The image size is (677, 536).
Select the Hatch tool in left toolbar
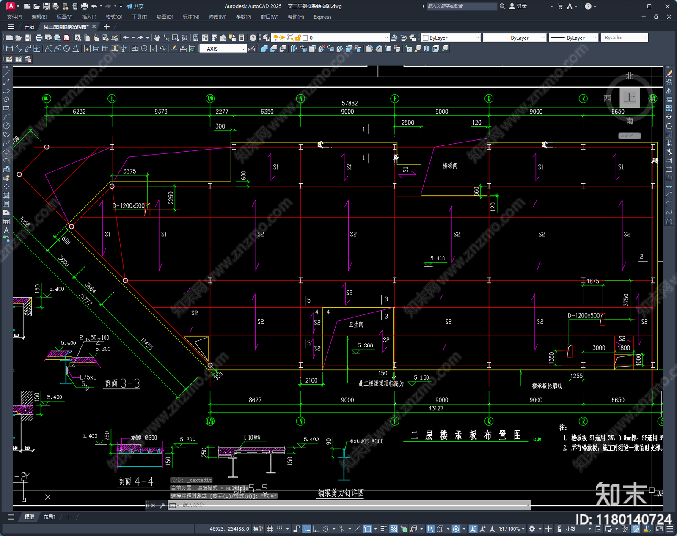click(6, 195)
